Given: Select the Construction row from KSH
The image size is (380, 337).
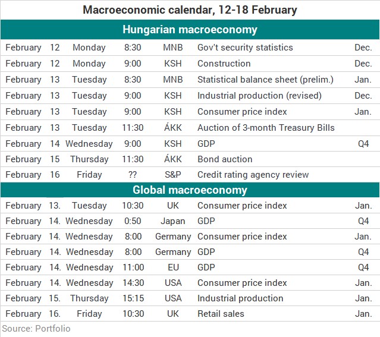Looking at the screenshot, I should pos(190,64).
